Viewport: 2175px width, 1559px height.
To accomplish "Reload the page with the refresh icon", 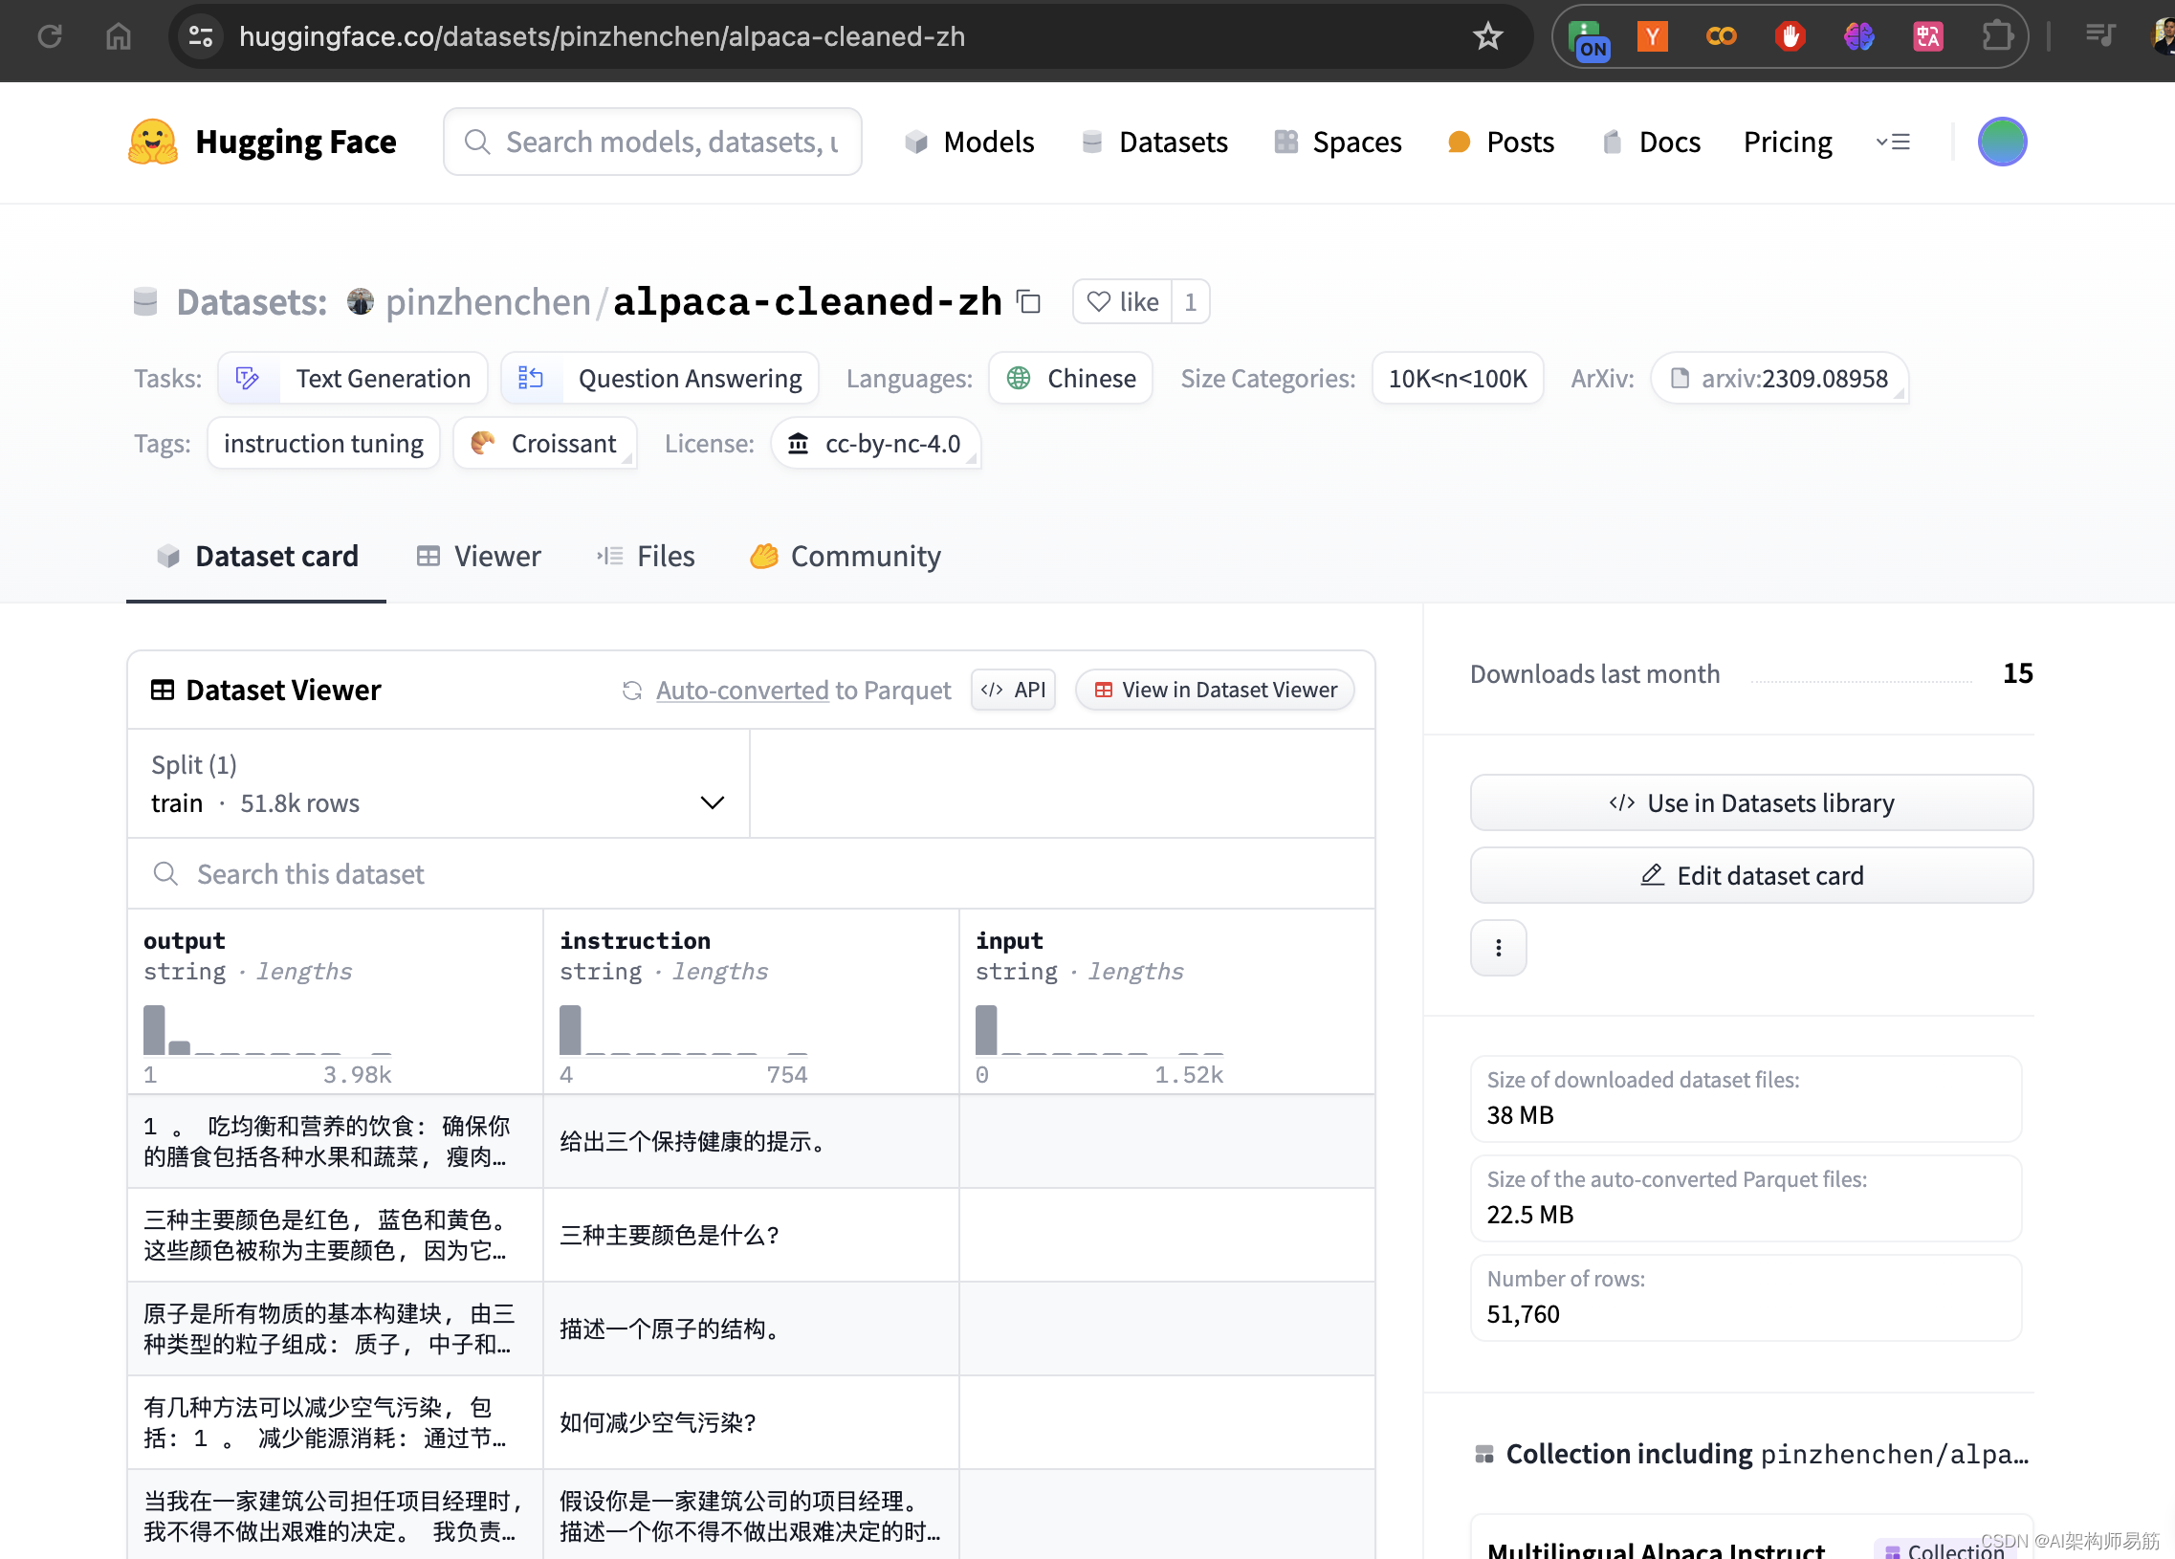I will [x=50, y=36].
